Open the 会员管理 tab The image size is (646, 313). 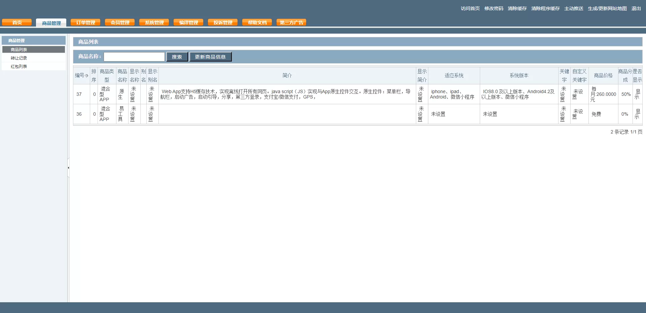click(x=120, y=23)
